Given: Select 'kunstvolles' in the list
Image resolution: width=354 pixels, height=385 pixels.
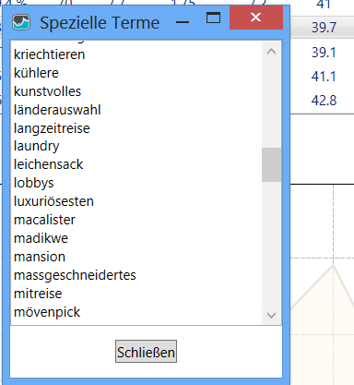Looking at the screenshot, I should pos(47,91).
